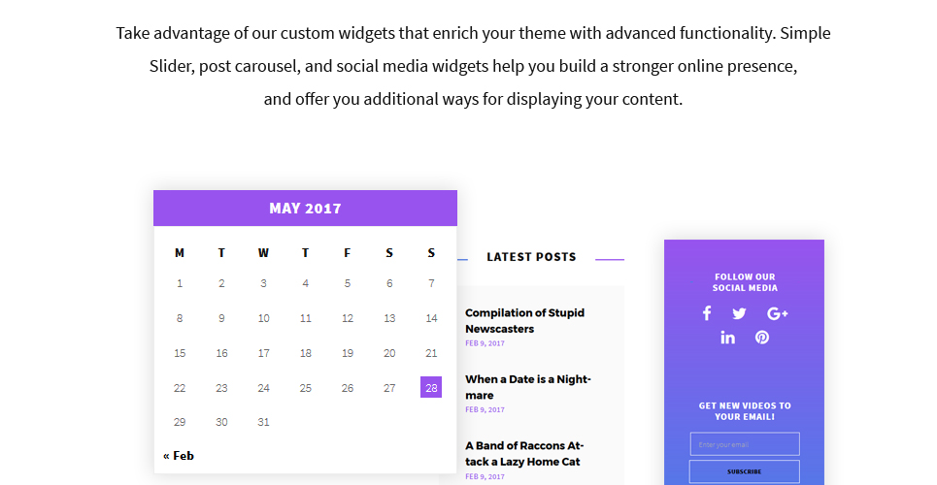Select date 31 in the calendar
This screenshot has width=937, height=485.
point(263,422)
